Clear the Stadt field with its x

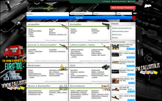[131, 13]
